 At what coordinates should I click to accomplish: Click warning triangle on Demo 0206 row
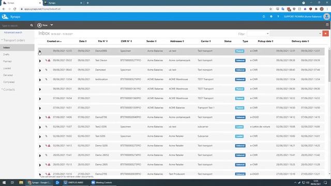(49, 146)
